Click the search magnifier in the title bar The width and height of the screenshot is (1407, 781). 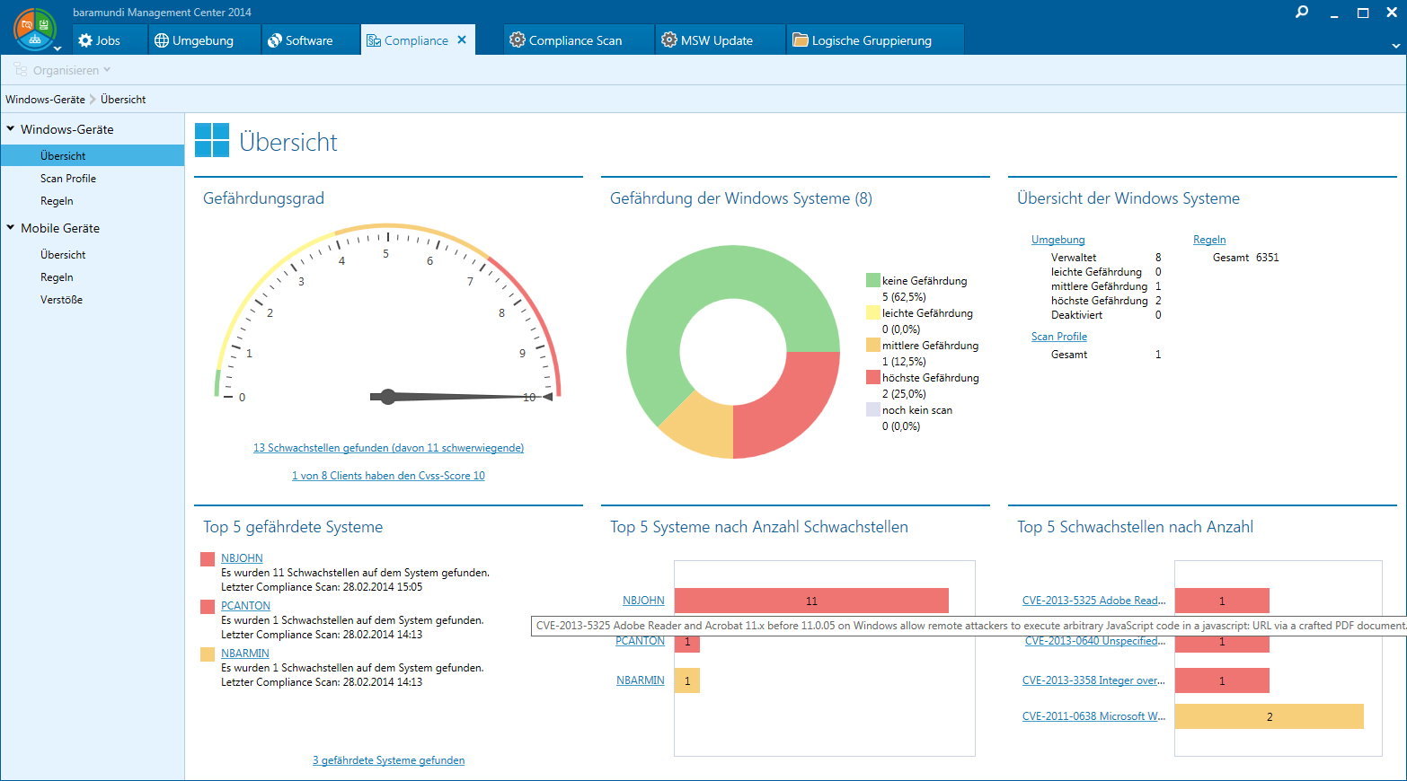(x=1302, y=13)
